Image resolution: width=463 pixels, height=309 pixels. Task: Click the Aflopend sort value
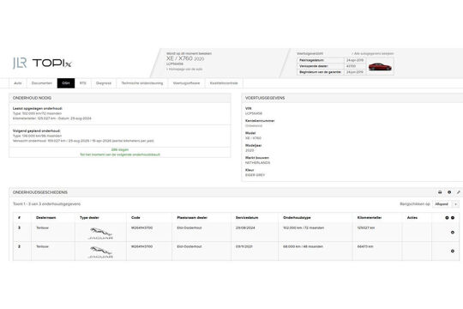click(x=442, y=204)
